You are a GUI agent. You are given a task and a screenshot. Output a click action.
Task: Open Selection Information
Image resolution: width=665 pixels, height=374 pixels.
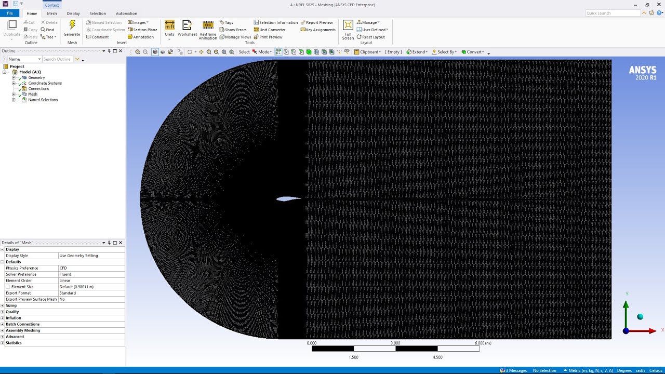(x=276, y=22)
